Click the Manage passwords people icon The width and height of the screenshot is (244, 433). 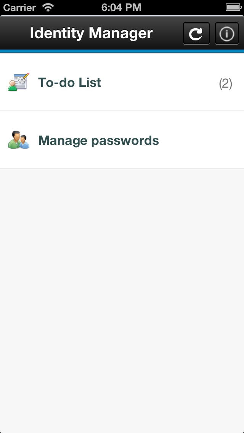point(18,140)
